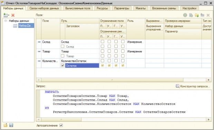The height and width of the screenshot is (130, 214).
Task: Click the query constructor magnifier icon
Action: (177, 86)
